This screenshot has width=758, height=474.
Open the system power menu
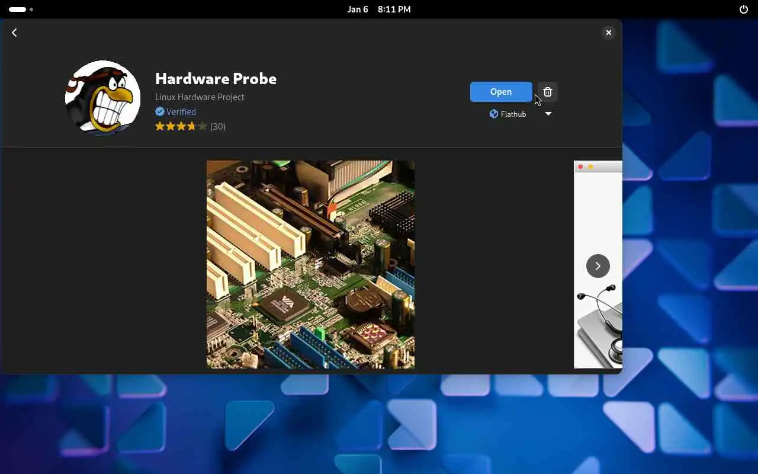click(x=744, y=9)
